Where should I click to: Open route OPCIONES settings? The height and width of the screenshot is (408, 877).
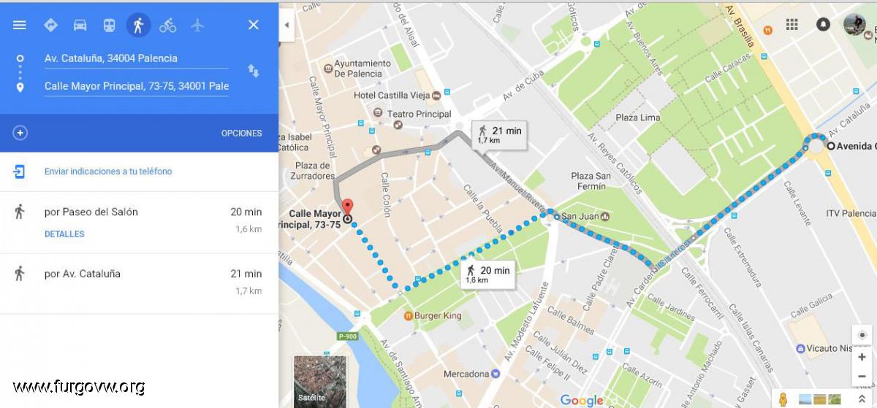[x=241, y=134]
